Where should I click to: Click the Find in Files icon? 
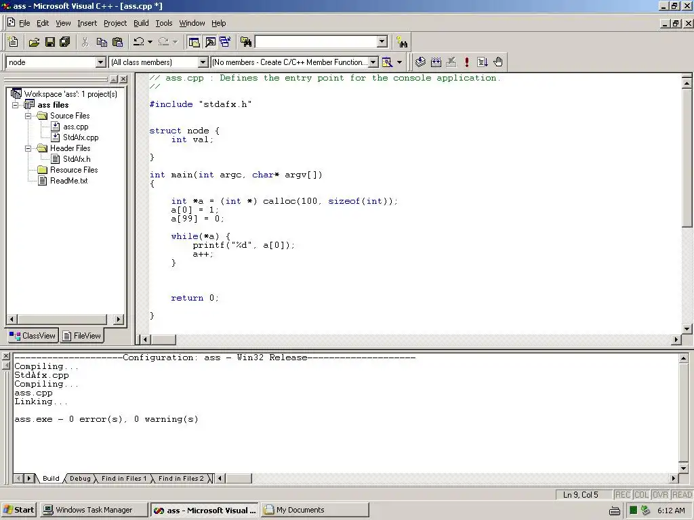tap(246, 42)
